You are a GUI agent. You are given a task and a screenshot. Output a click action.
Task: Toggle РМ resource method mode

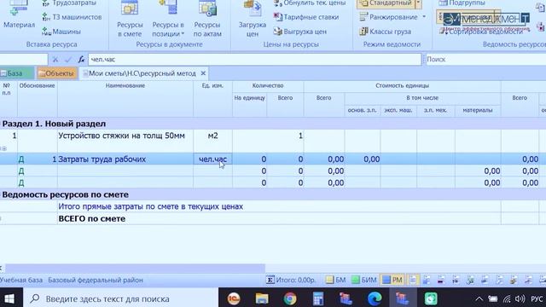392,280
